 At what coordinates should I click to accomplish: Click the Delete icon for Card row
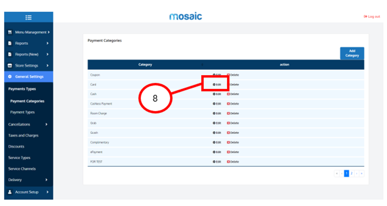click(229, 85)
